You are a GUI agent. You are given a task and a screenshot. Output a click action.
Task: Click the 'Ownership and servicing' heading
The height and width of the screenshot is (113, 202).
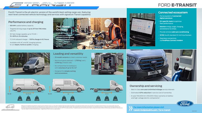click(x=146, y=86)
